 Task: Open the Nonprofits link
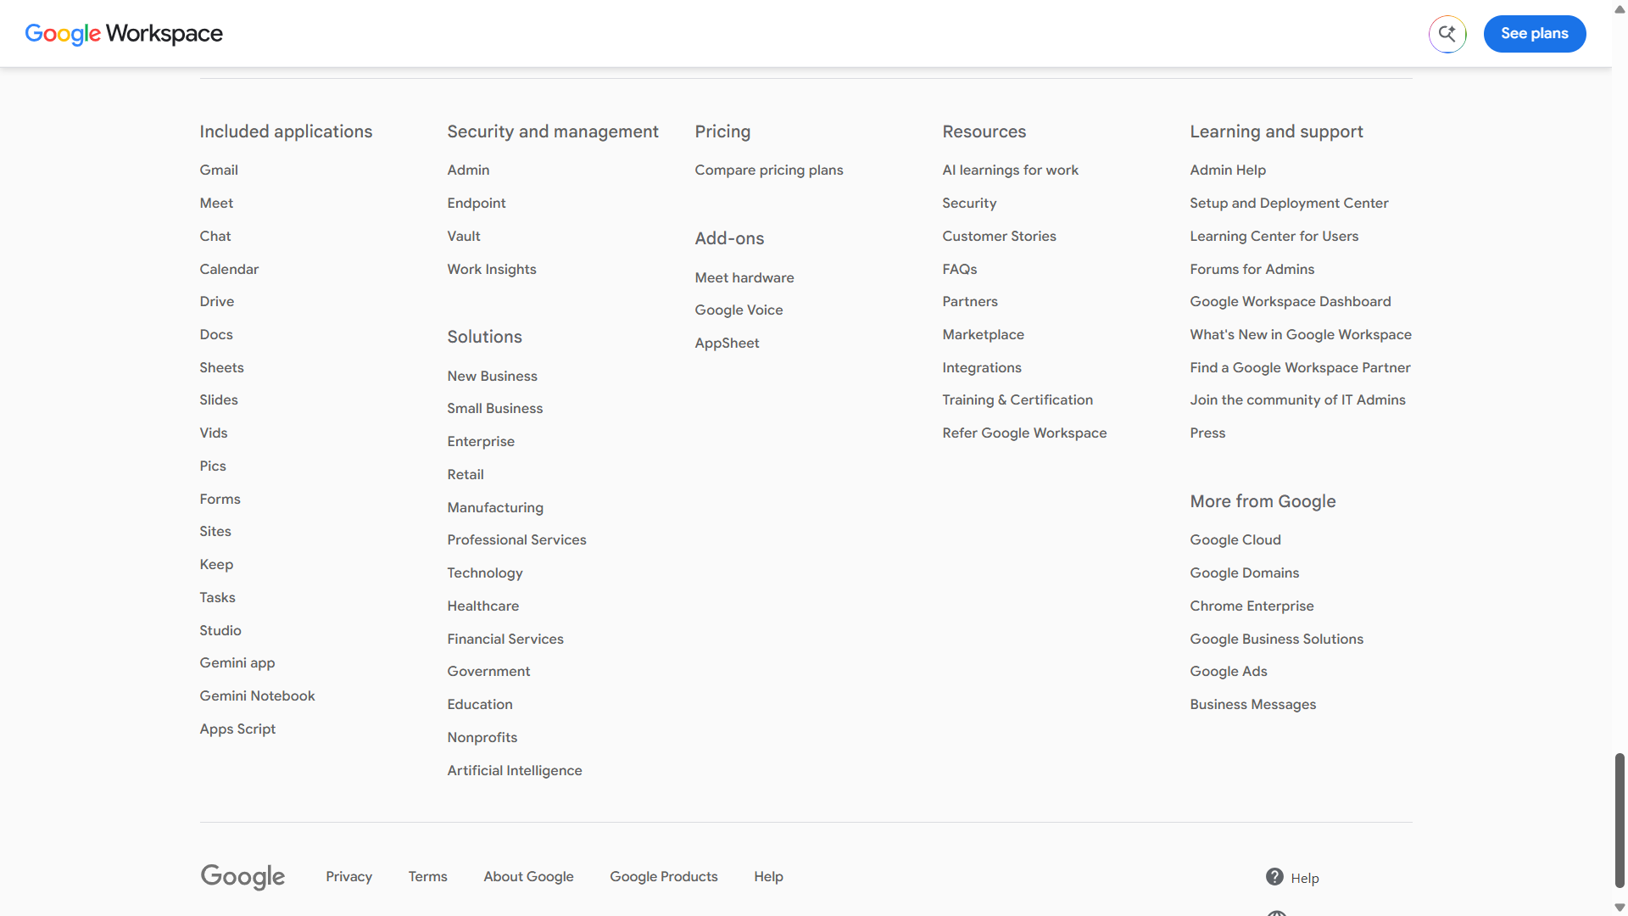[x=482, y=738]
